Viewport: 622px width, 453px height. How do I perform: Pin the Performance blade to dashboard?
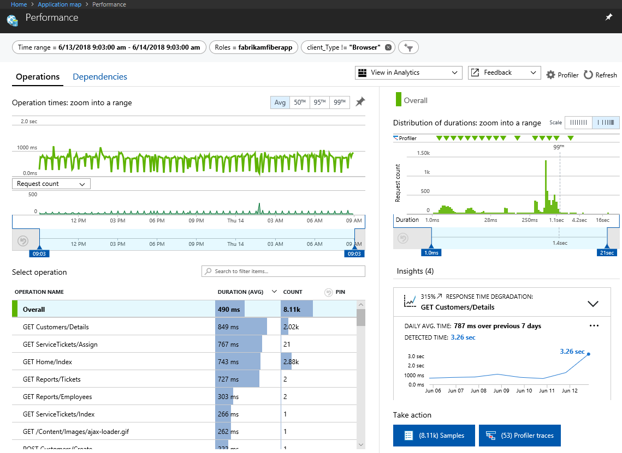tap(609, 17)
